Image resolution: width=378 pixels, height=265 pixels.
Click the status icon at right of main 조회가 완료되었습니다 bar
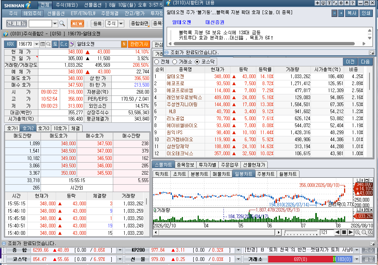click(x=372, y=244)
